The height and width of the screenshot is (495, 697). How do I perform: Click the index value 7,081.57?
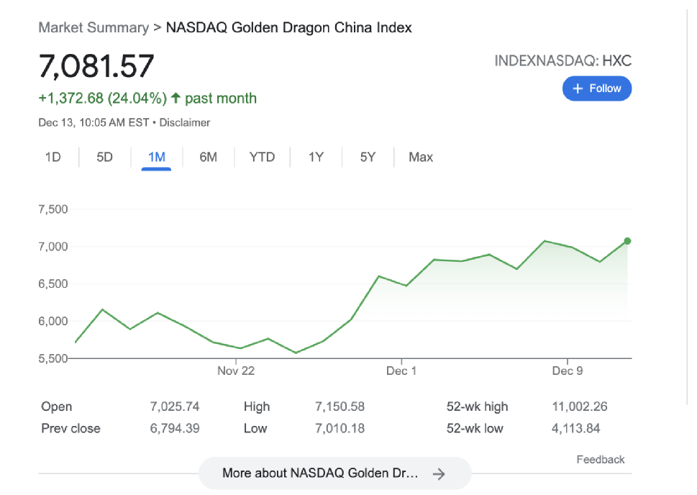(96, 65)
